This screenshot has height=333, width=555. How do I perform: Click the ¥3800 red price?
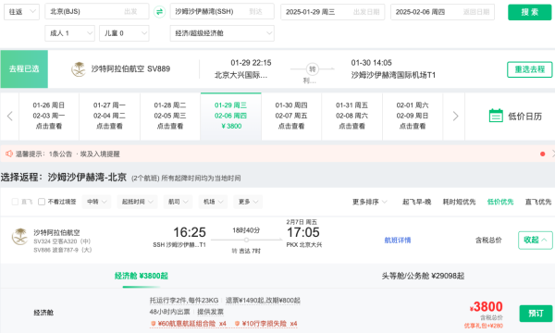(x=486, y=306)
